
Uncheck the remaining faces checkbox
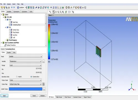(x=10, y=25)
